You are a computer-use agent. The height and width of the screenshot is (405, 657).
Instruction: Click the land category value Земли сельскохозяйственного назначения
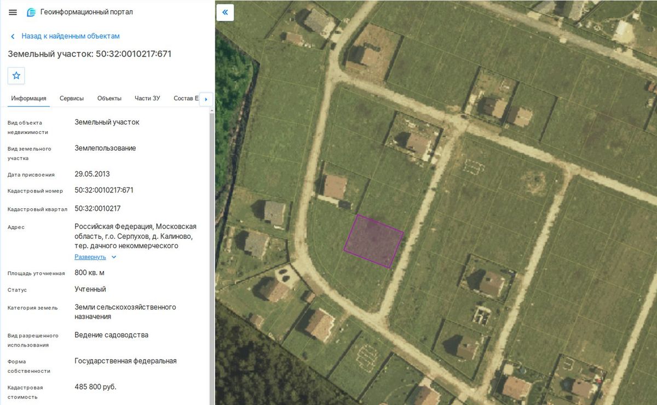point(125,312)
